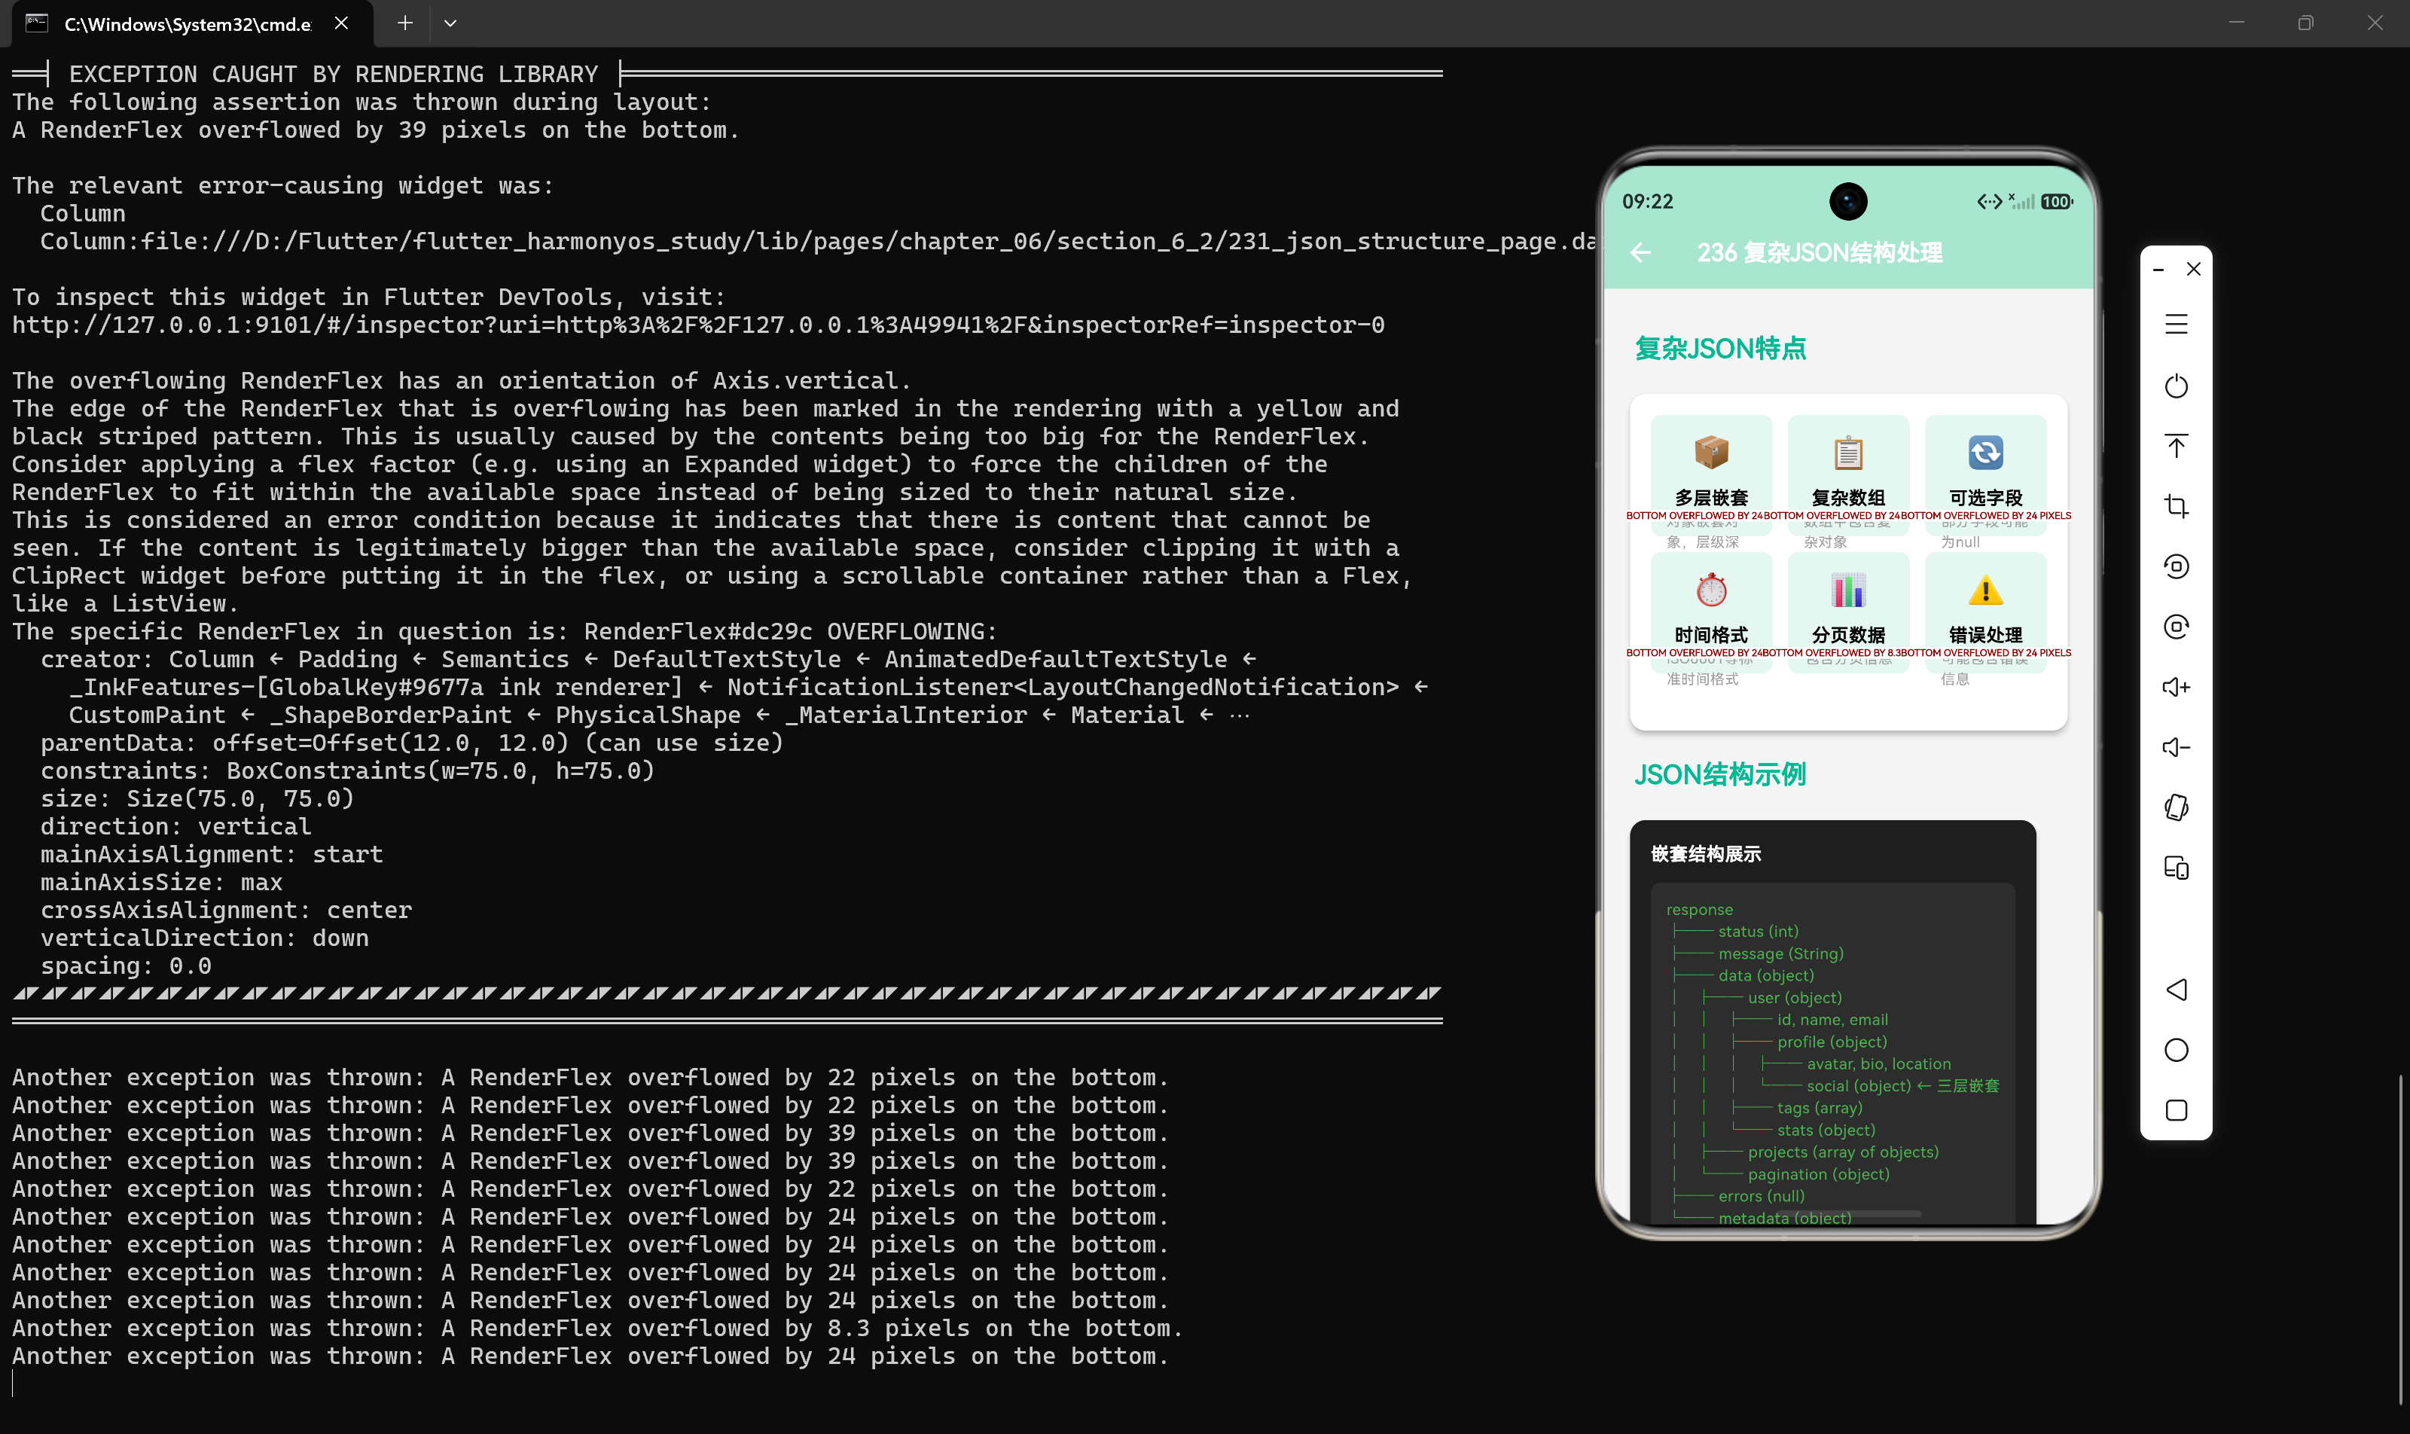Click the 'constraints: BoxConstraints(w=75.0, h=75.0)' line
Image resolution: width=2410 pixels, height=1434 pixels.
tap(348, 771)
